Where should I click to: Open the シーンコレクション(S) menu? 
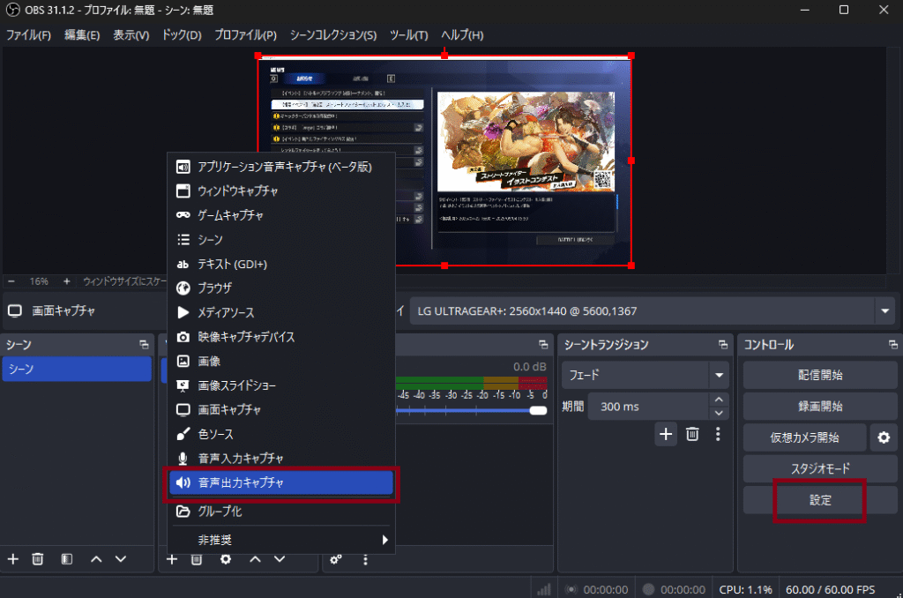[332, 35]
